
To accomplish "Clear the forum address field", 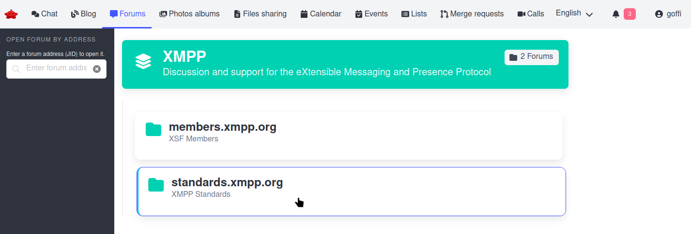I will point(97,69).
